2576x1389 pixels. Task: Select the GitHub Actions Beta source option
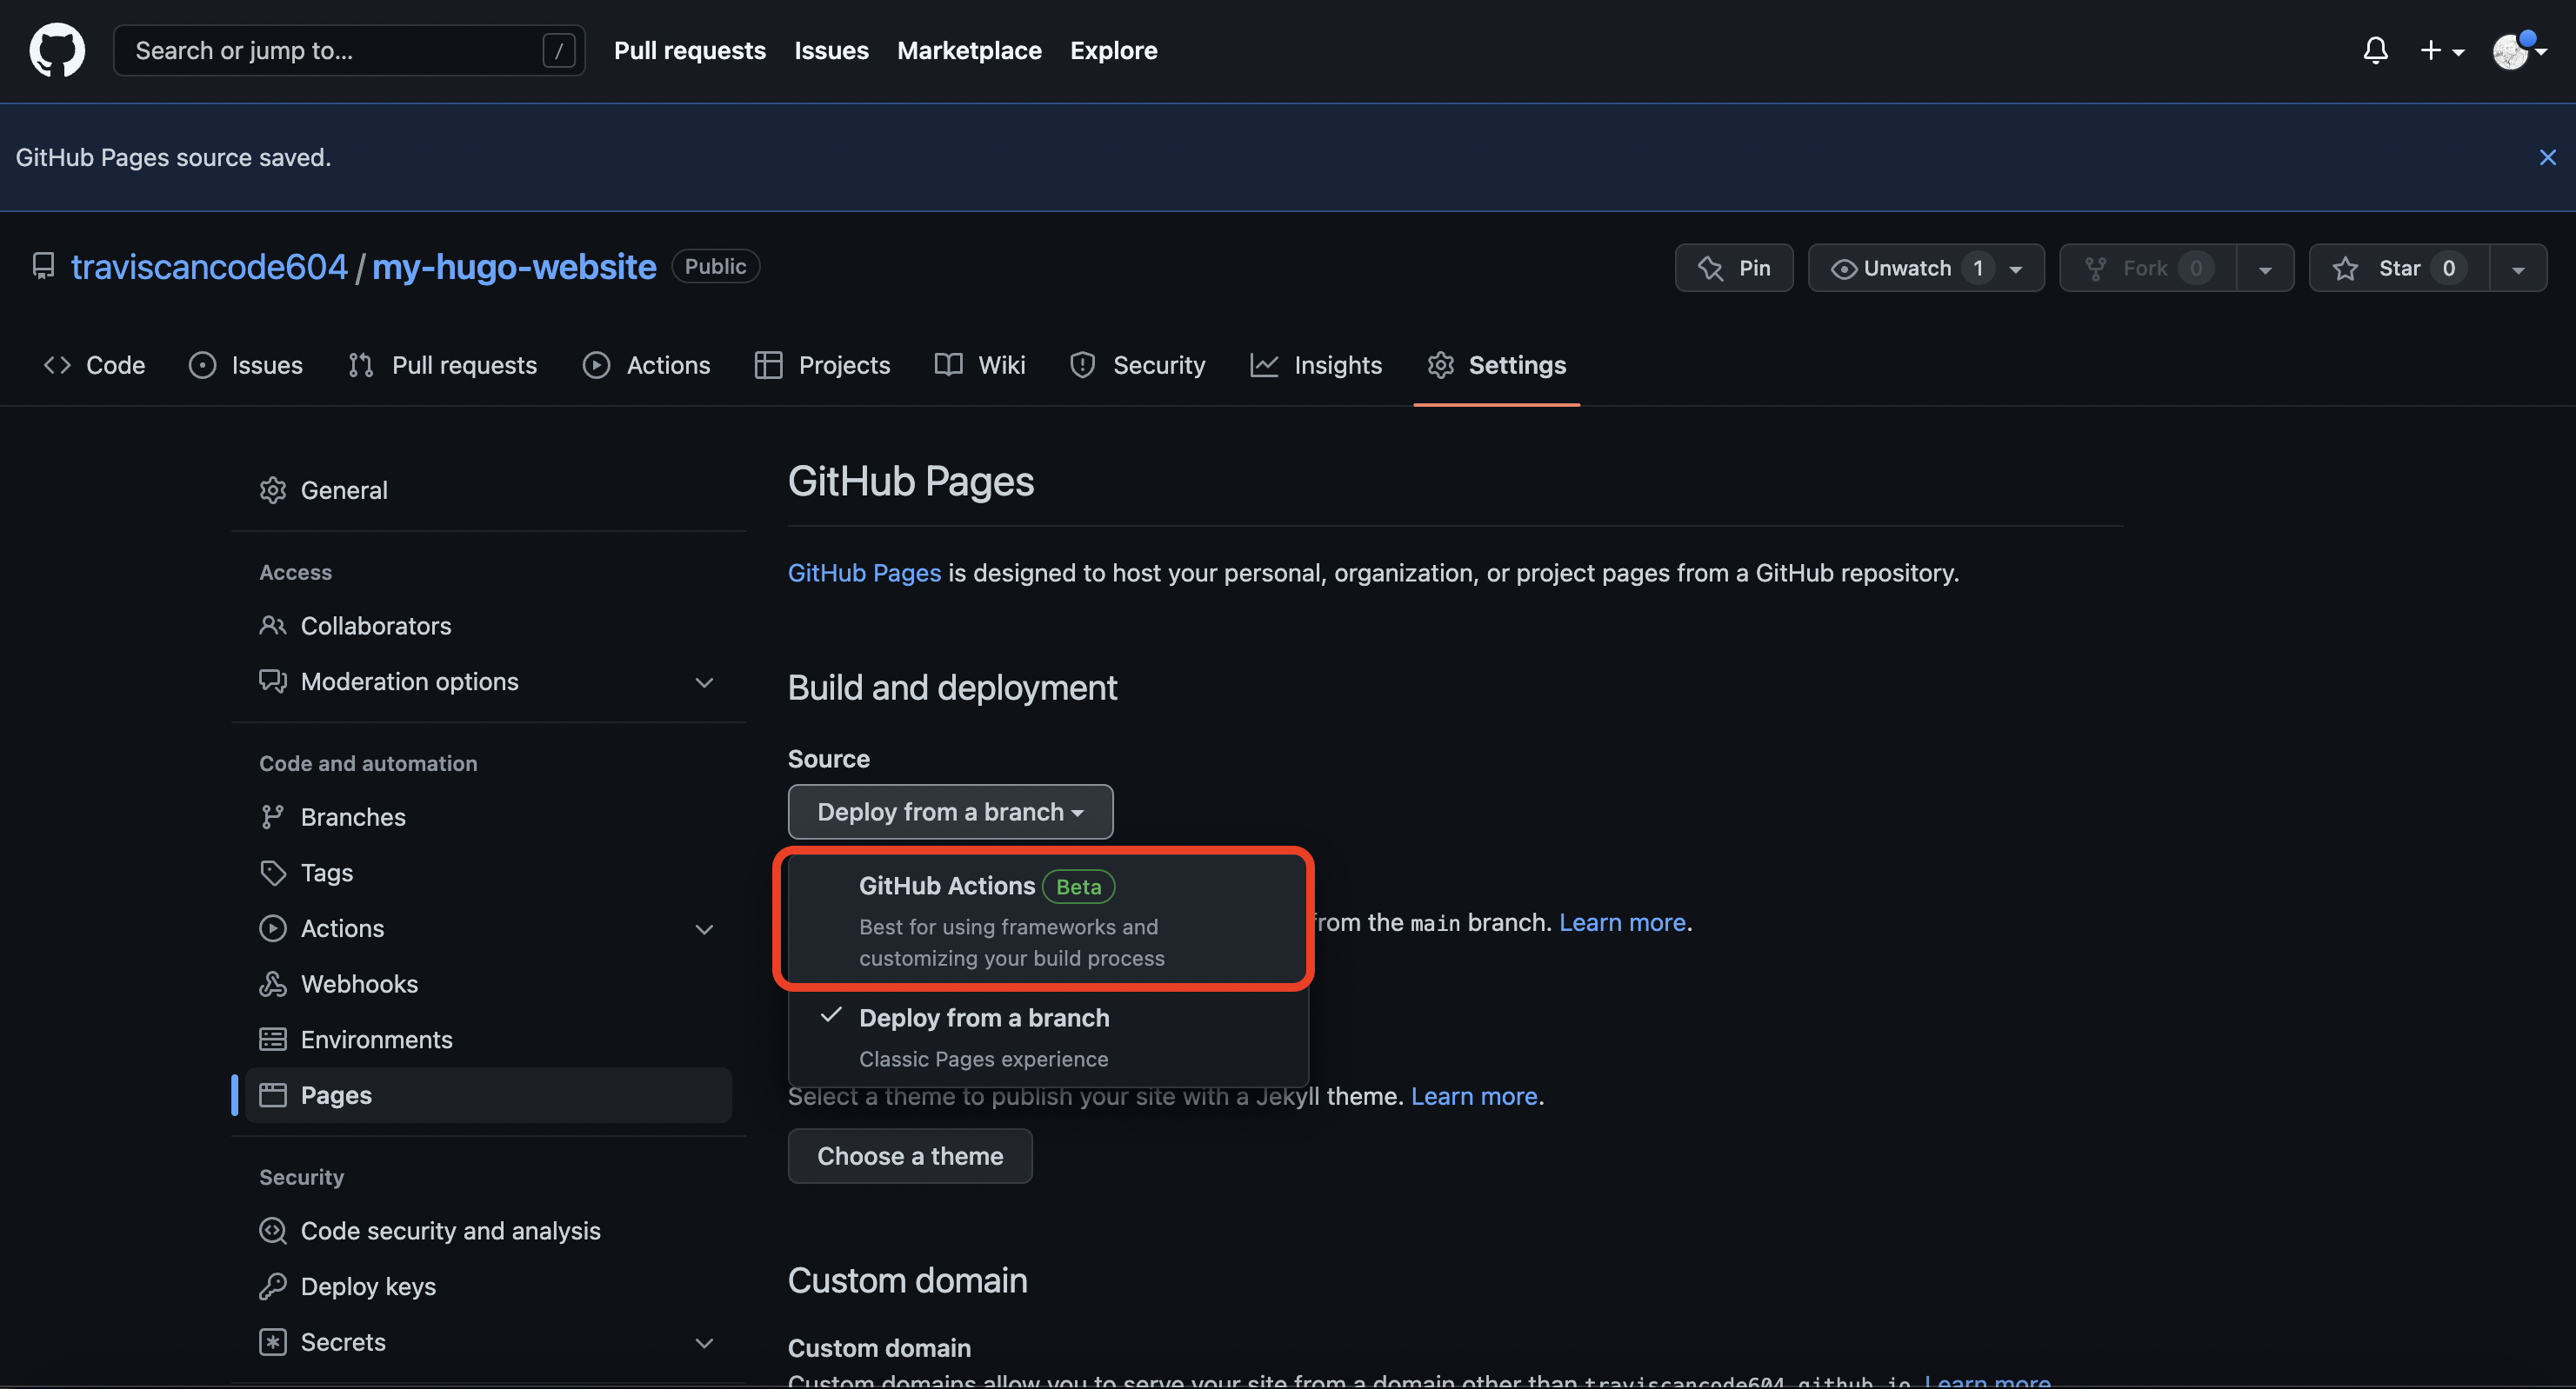point(1047,920)
